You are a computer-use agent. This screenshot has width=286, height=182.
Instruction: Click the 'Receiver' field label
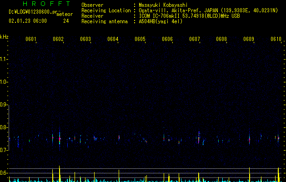(92, 16)
